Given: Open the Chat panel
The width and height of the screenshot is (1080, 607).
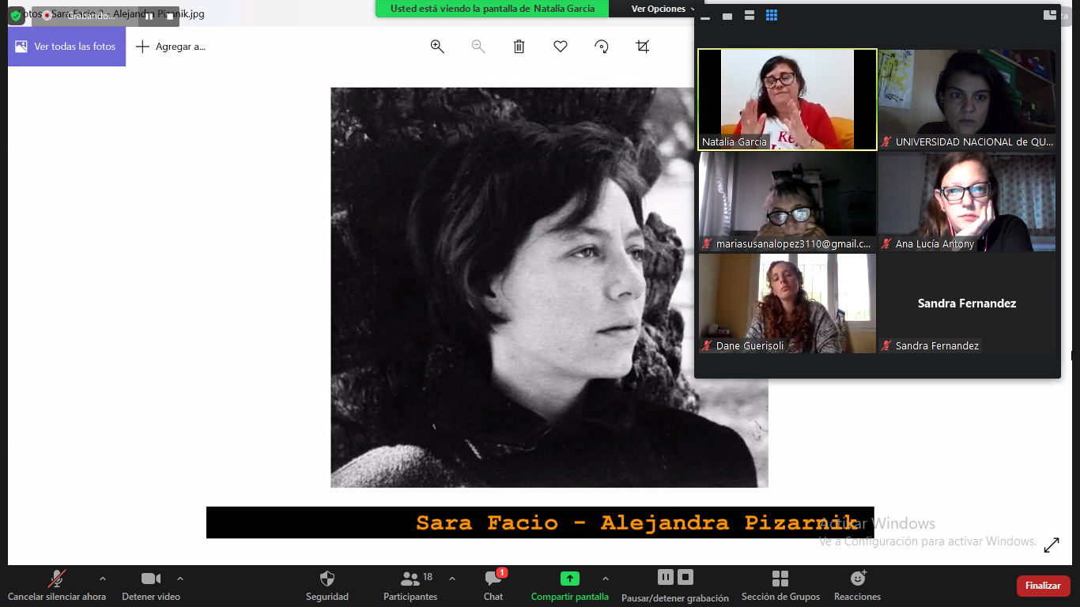Looking at the screenshot, I should 493,585.
